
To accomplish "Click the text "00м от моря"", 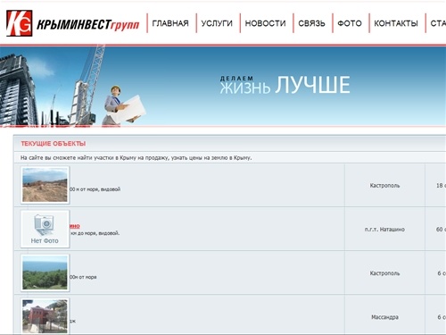I will pos(83,277).
